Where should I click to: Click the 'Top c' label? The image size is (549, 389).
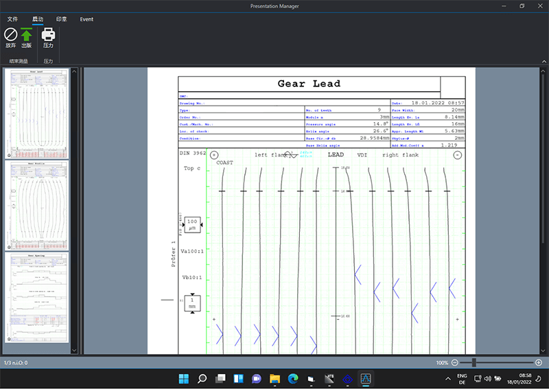tap(192, 168)
